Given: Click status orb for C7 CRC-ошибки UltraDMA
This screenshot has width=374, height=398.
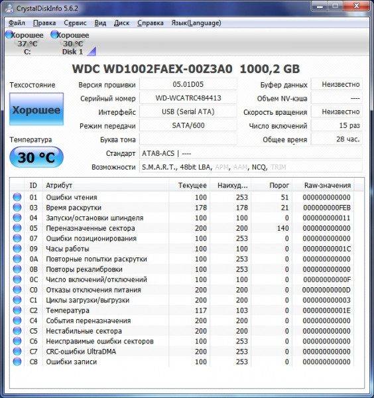Looking at the screenshot, I should pos(17,352).
